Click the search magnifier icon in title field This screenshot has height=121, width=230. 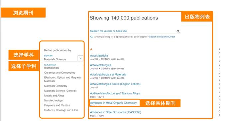pyautogui.click(x=178, y=31)
